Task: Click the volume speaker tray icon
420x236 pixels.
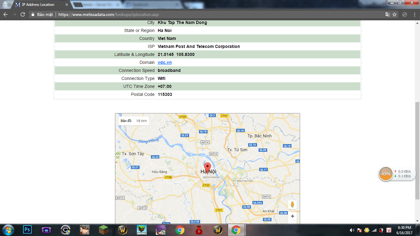Action: (352, 230)
